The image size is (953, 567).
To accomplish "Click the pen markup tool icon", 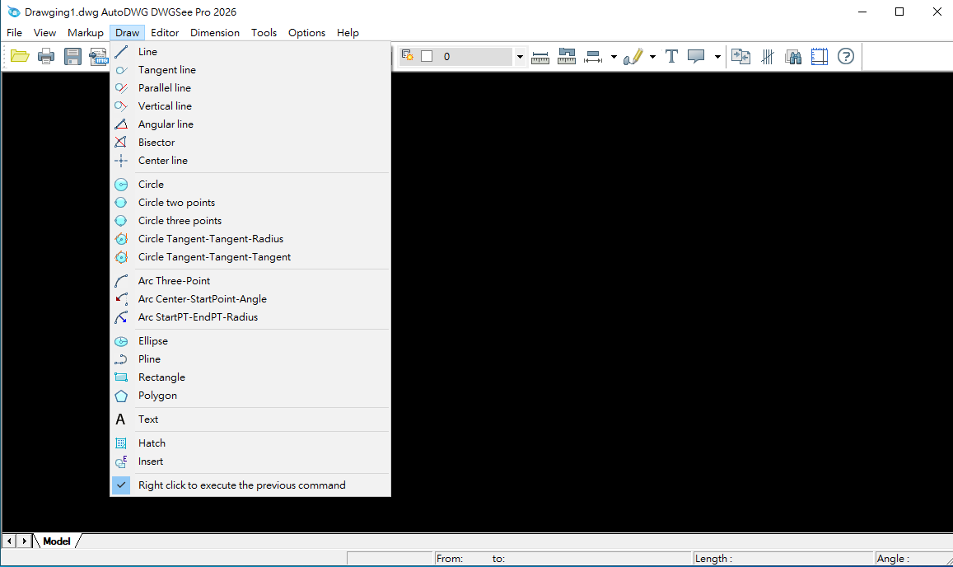I will 633,56.
